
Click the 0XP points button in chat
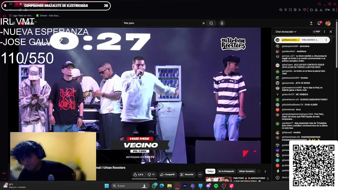tap(316, 32)
